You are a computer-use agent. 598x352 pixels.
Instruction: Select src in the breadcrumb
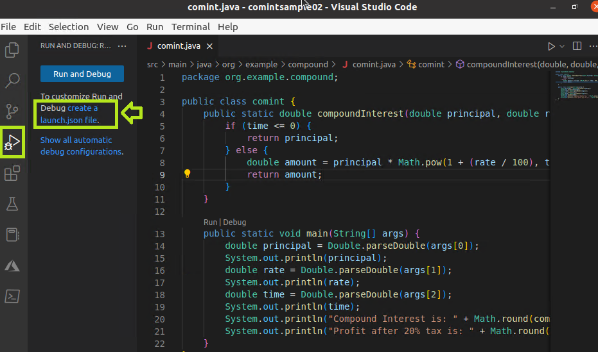(x=152, y=64)
